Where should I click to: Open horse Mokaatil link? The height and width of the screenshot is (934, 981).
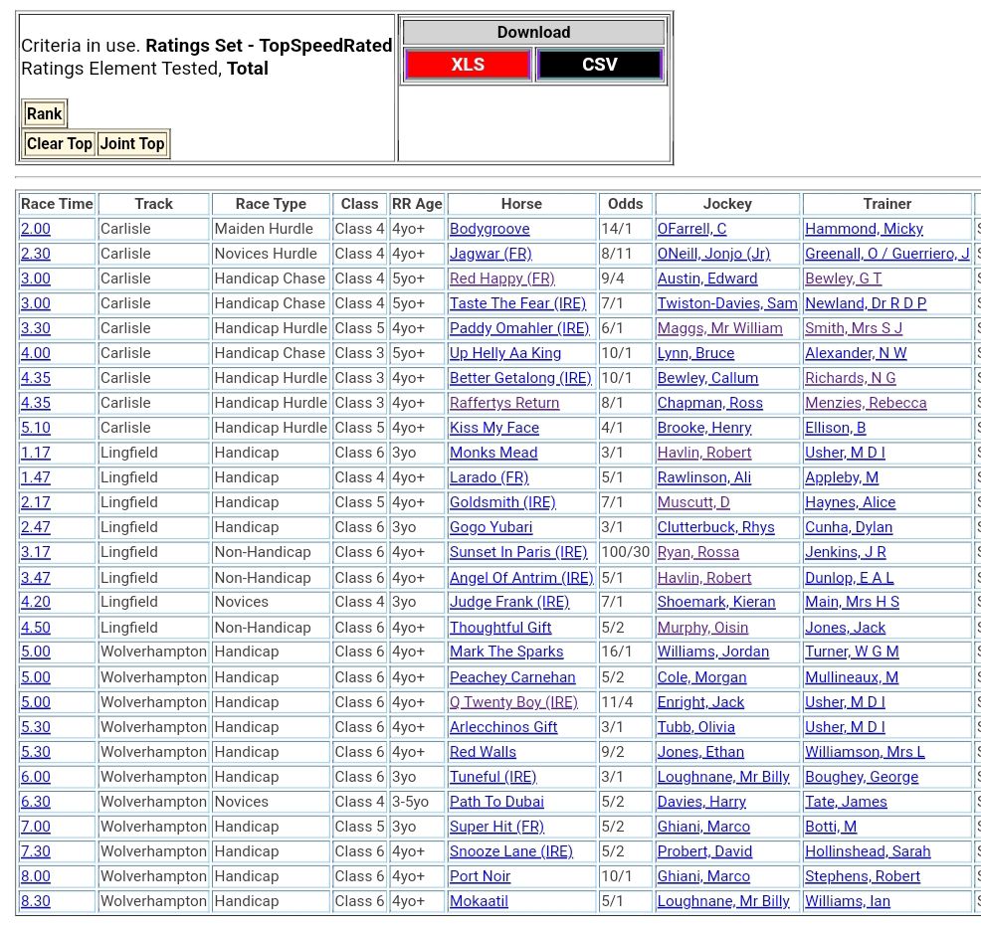point(481,901)
